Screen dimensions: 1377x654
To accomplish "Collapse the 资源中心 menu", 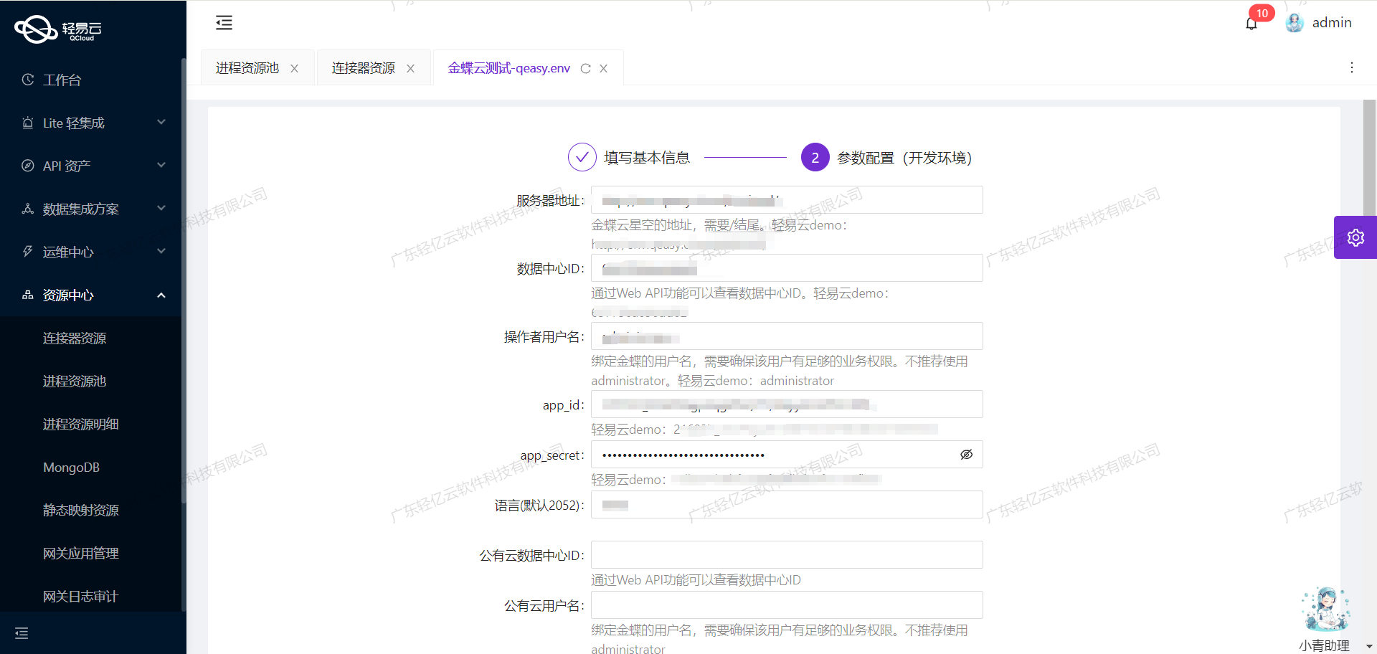I will click(x=161, y=295).
